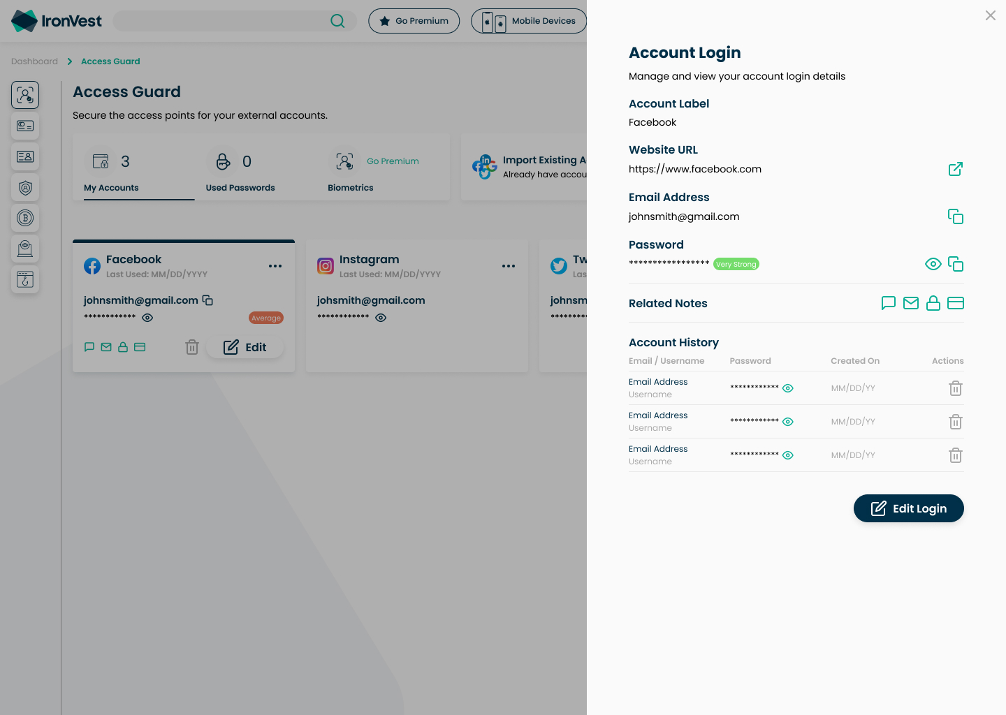Click the Created On column header
Viewport: 1006px width, 715px height.
(855, 361)
